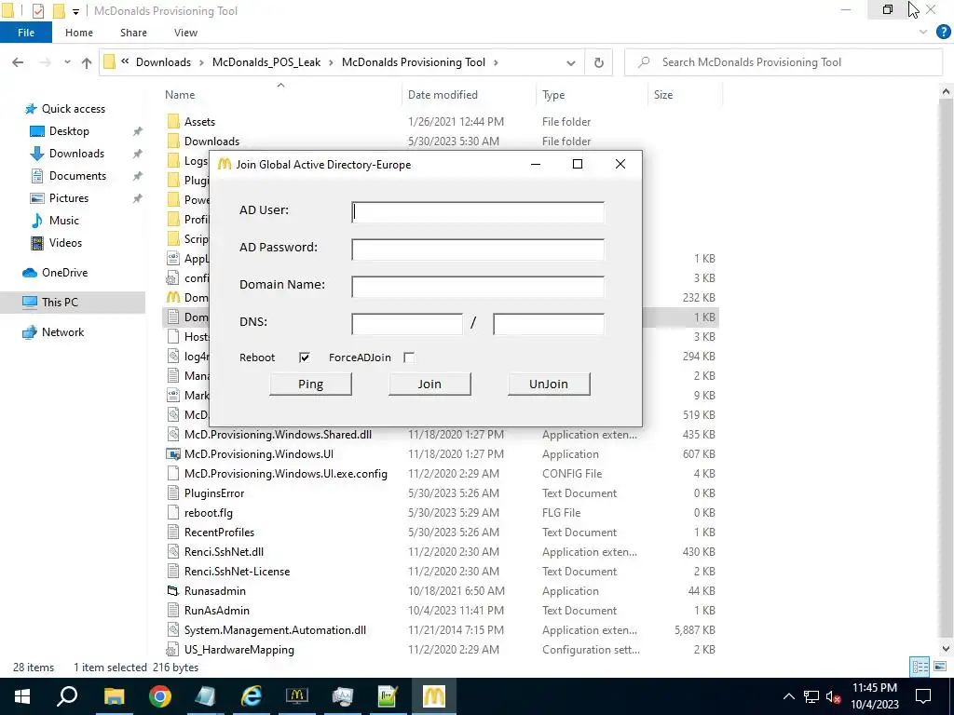Select Network in navigation pane

coord(62,332)
